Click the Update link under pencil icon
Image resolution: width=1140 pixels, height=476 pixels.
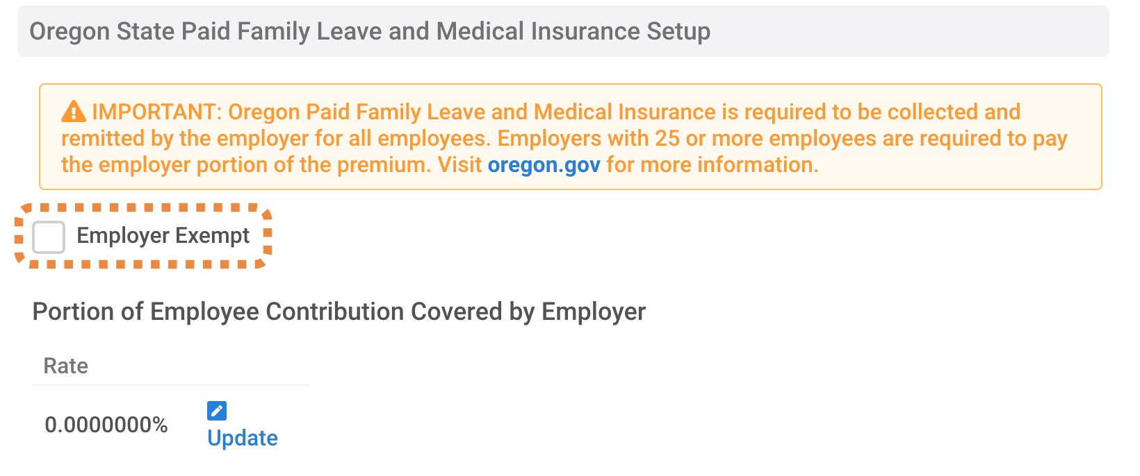pos(243,438)
